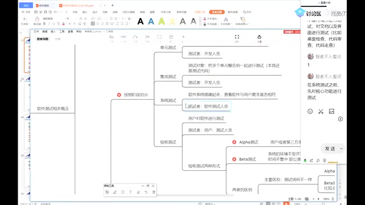Click zoom out minus in mind map status
365x205 pixels.
pos(313,199)
